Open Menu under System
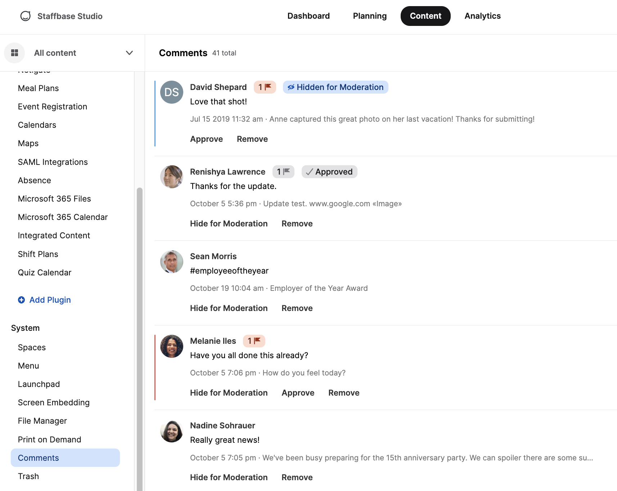The image size is (617, 491). (28, 366)
